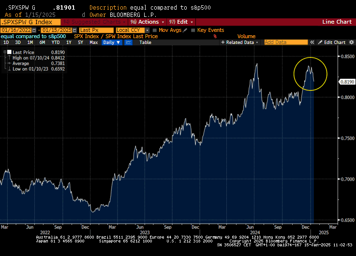Click the 0.7500 y-axis label
Screen dimensions: 356x256
pos(348,138)
